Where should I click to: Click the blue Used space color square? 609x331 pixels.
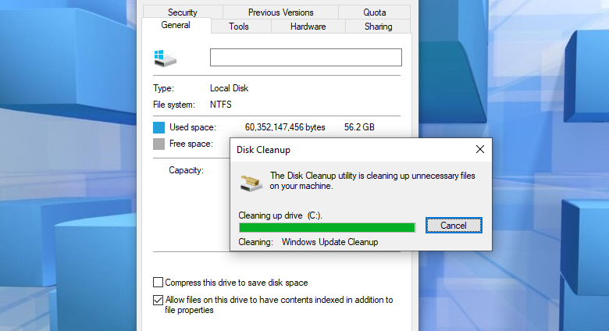tap(158, 127)
